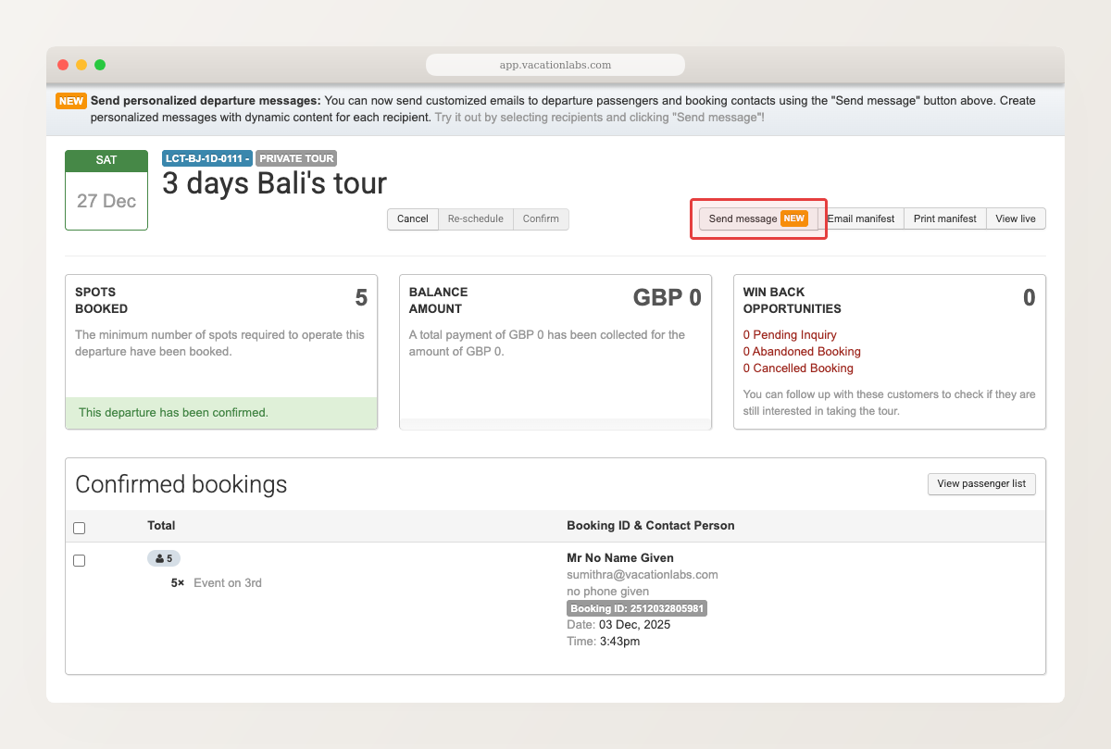Click the PRIVATE TOUR tag
Viewport: 1111px width, 749px height.
(296, 158)
